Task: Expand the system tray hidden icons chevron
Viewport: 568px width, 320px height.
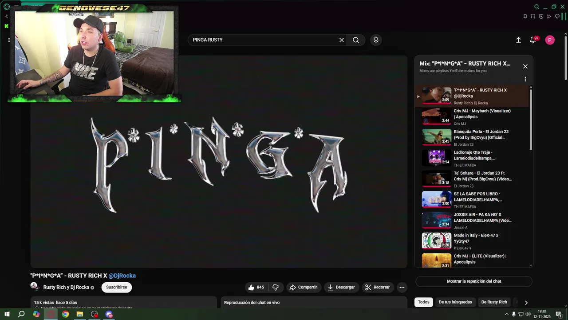Action: 507,314
